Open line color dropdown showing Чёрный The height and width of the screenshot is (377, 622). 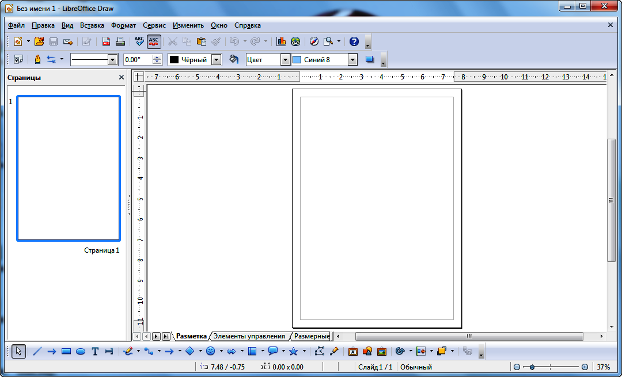(216, 60)
